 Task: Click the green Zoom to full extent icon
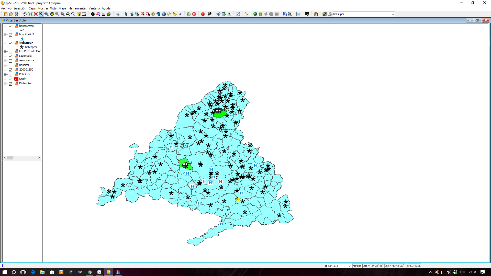(30, 14)
